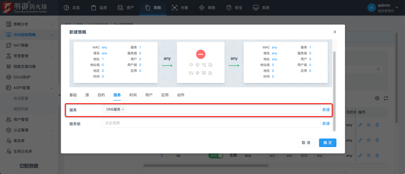
Task: Expand the NAT策略 sidebar menu
Action: 51,46
